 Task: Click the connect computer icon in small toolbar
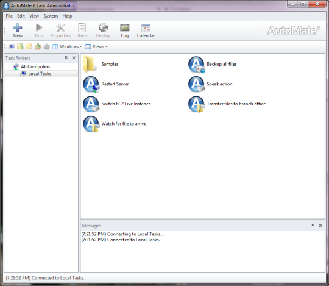coord(12,46)
